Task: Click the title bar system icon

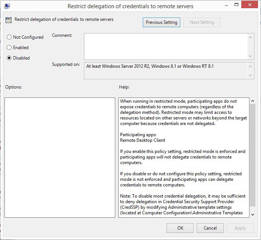Action: tap(7, 6)
